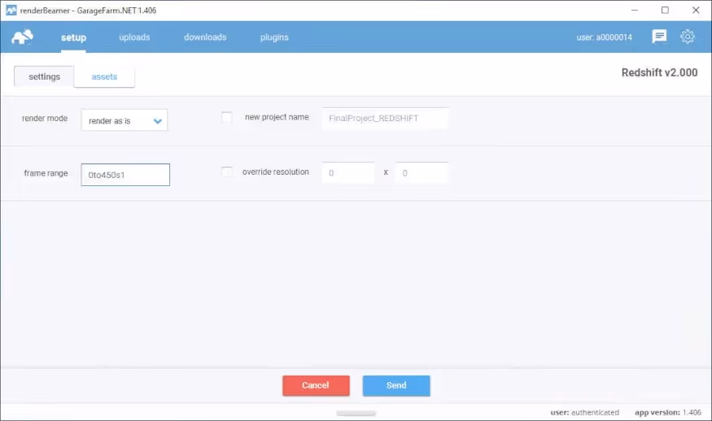This screenshot has width=712, height=421.
Task: Enable the new project name checkbox
Action: pos(226,117)
